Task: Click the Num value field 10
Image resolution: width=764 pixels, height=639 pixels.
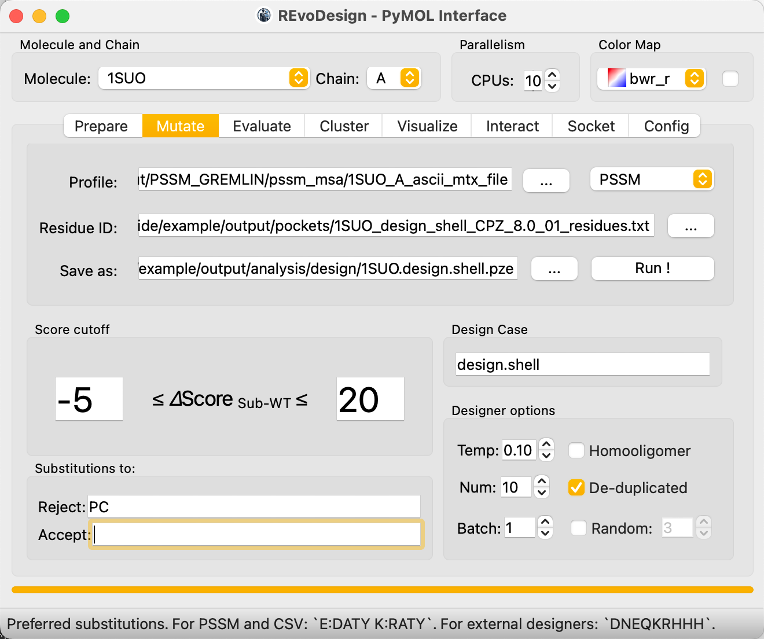Action: pyautogui.click(x=516, y=487)
